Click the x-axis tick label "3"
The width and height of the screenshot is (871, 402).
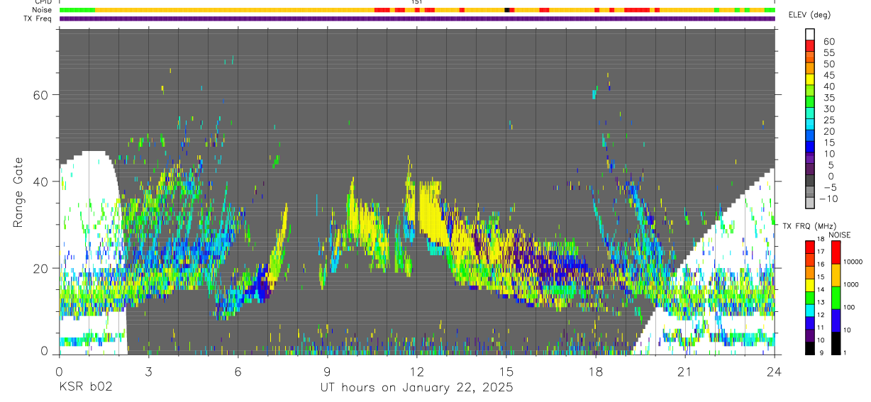pyautogui.click(x=148, y=372)
